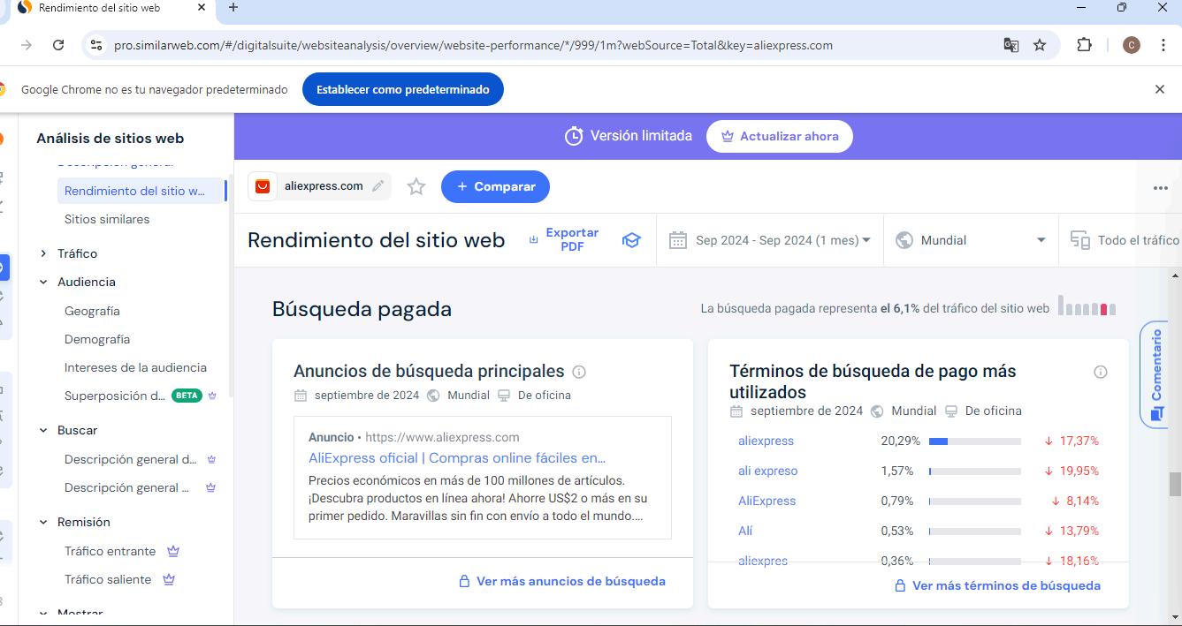Click the star icon beside aliexpress.com to favorite
Image resolution: width=1182 pixels, height=626 pixels.
pos(416,186)
